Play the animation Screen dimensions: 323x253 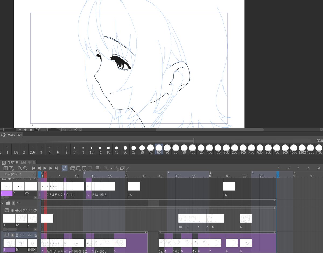(x=45, y=168)
